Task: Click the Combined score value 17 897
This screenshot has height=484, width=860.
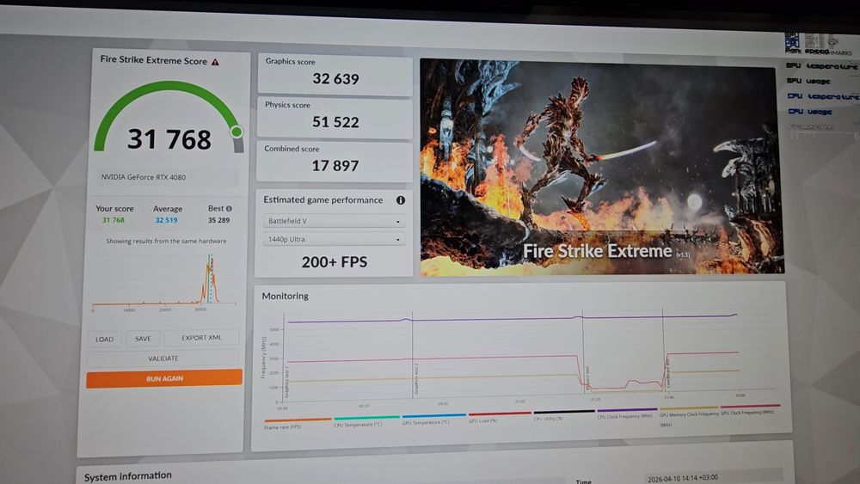Action: coord(335,166)
